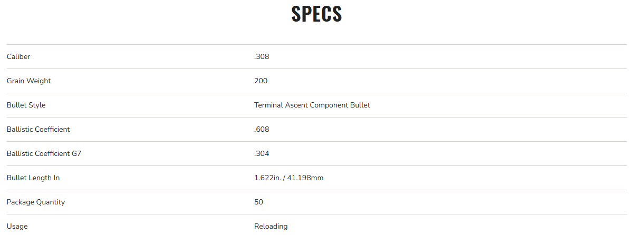Click the word Terminal in bullet style value
The width and height of the screenshot is (636, 235).
point(268,105)
